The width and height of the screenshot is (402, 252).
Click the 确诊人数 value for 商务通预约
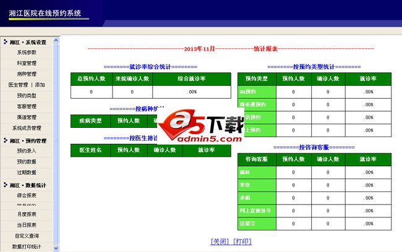(x=328, y=104)
